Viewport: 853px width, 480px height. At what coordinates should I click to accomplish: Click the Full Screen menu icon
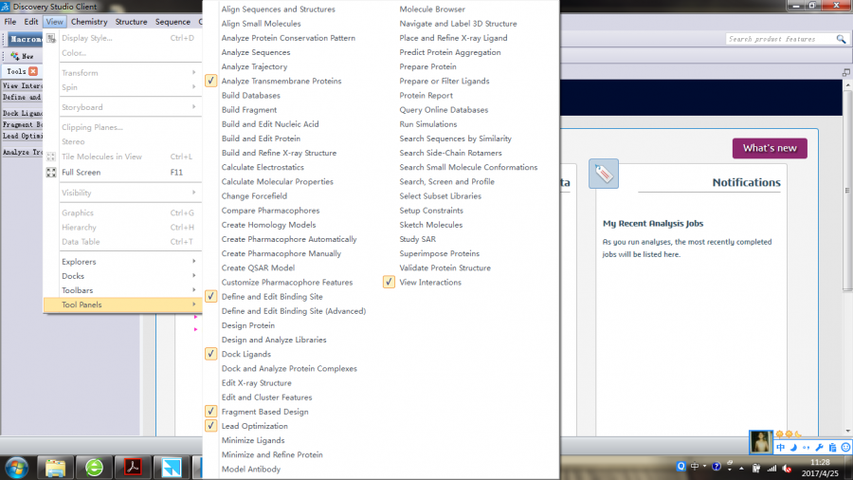pos(50,173)
